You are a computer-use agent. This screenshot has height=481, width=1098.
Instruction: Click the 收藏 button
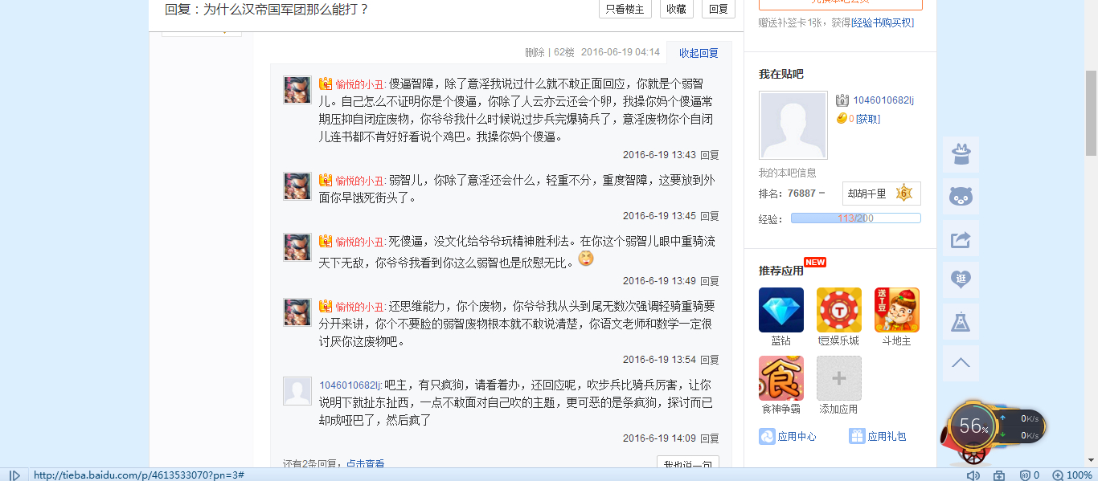pos(676,9)
